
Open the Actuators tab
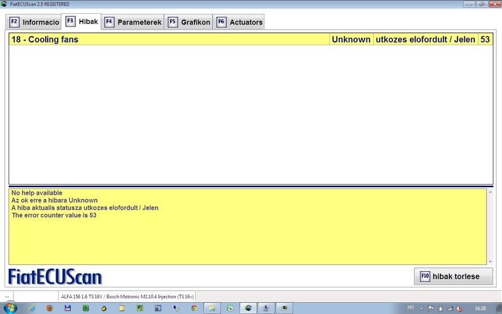click(238, 22)
